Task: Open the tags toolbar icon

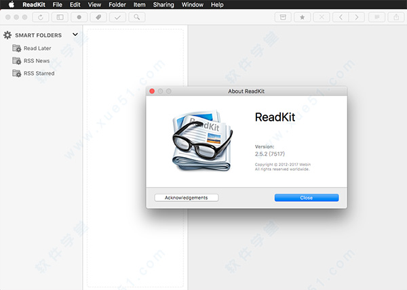Action: pos(98,18)
